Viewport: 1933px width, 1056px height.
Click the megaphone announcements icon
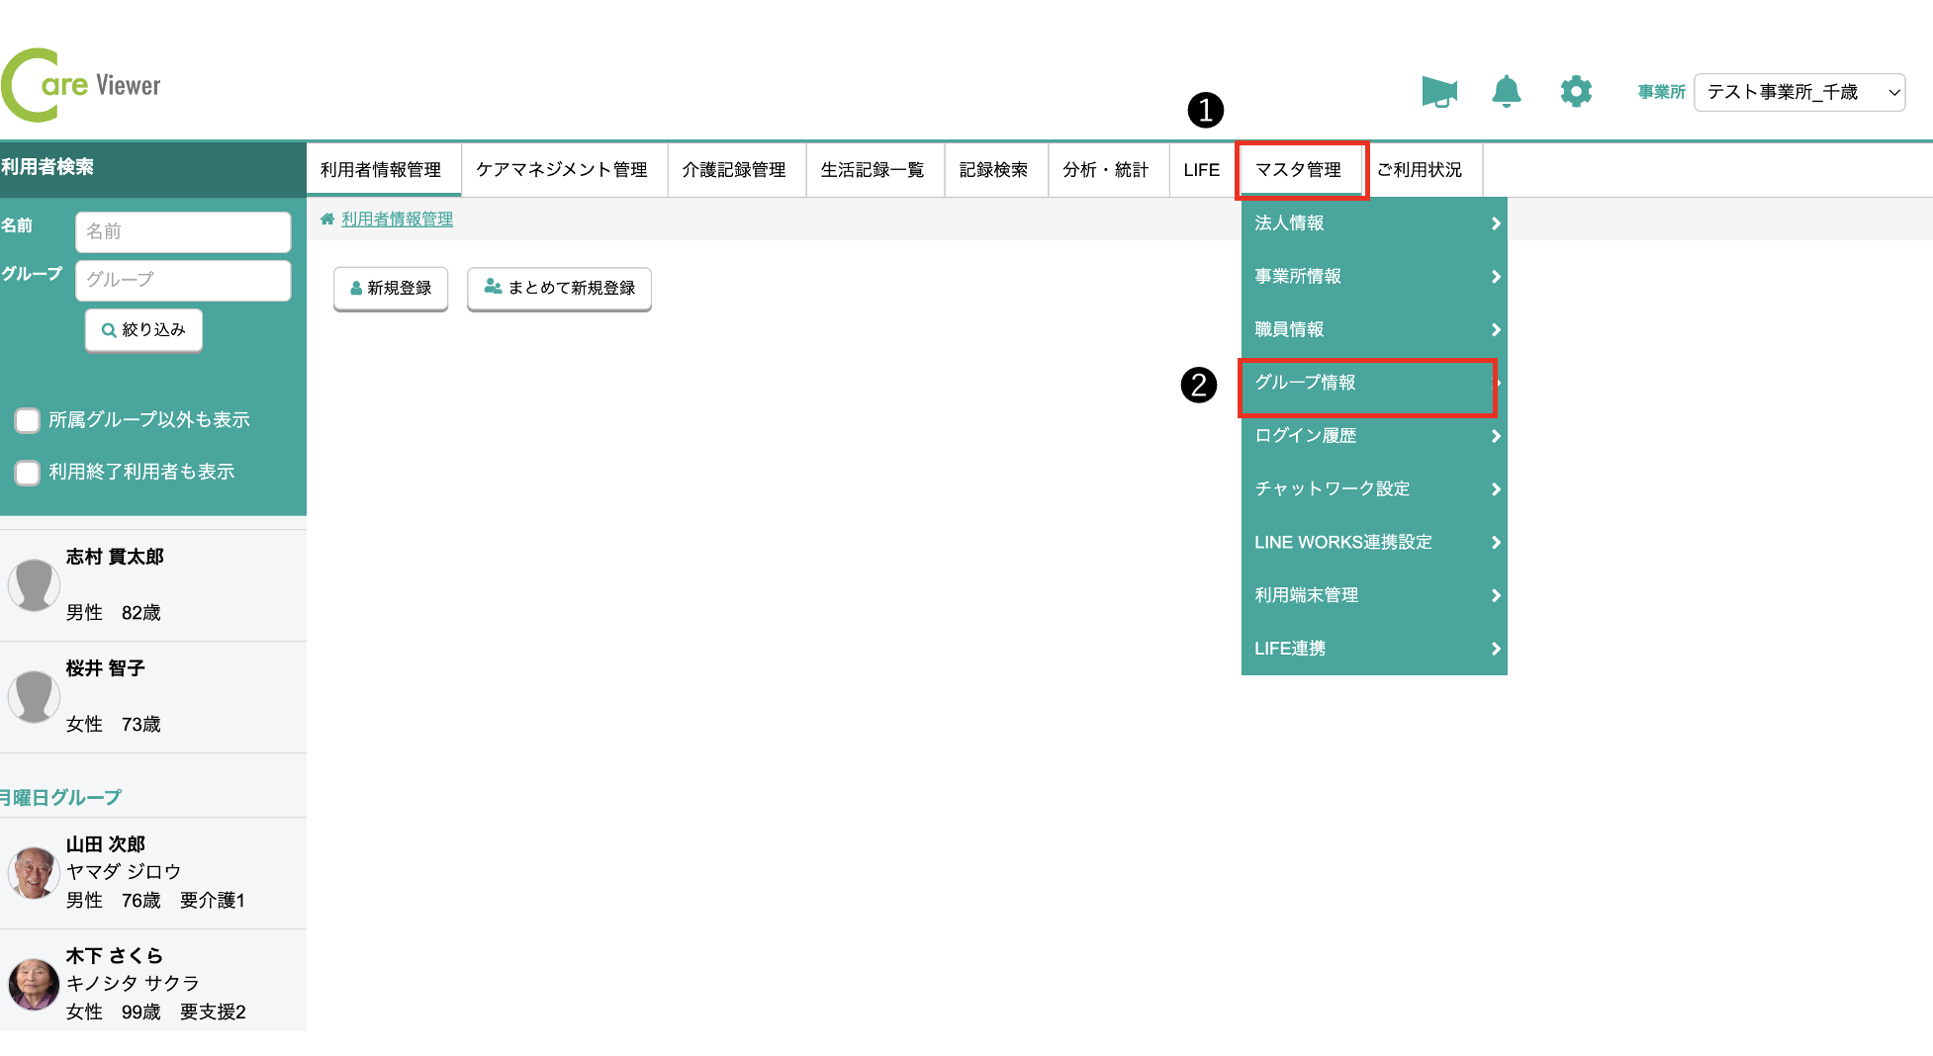click(x=1439, y=92)
